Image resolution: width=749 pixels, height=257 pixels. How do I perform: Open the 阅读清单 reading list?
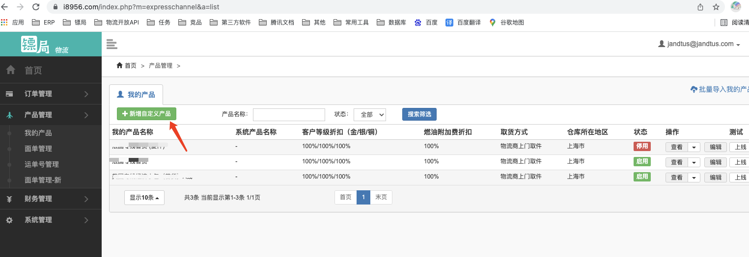735,22
